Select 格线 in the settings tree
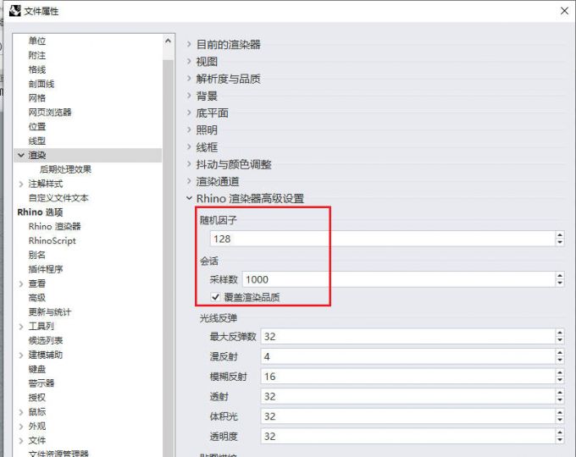This screenshot has width=576, height=457. (x=37, y=69)
